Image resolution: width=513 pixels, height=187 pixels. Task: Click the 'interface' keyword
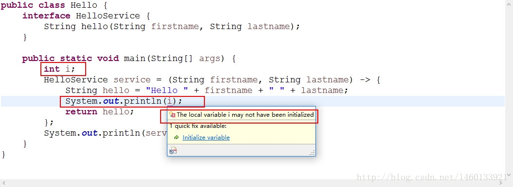pyautogui.click(x=46, y=16)
